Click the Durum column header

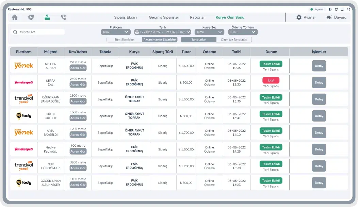271,52
